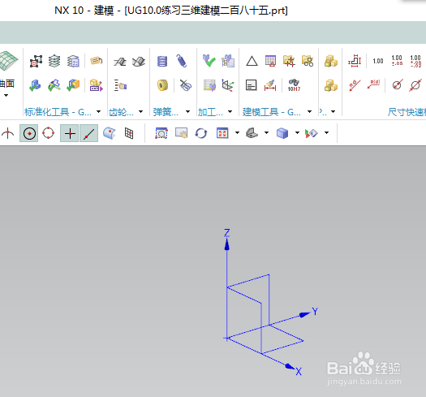Click the ruler check icon in 标准化工具
Screen dimensions: 426x397
tap(54, 85)
